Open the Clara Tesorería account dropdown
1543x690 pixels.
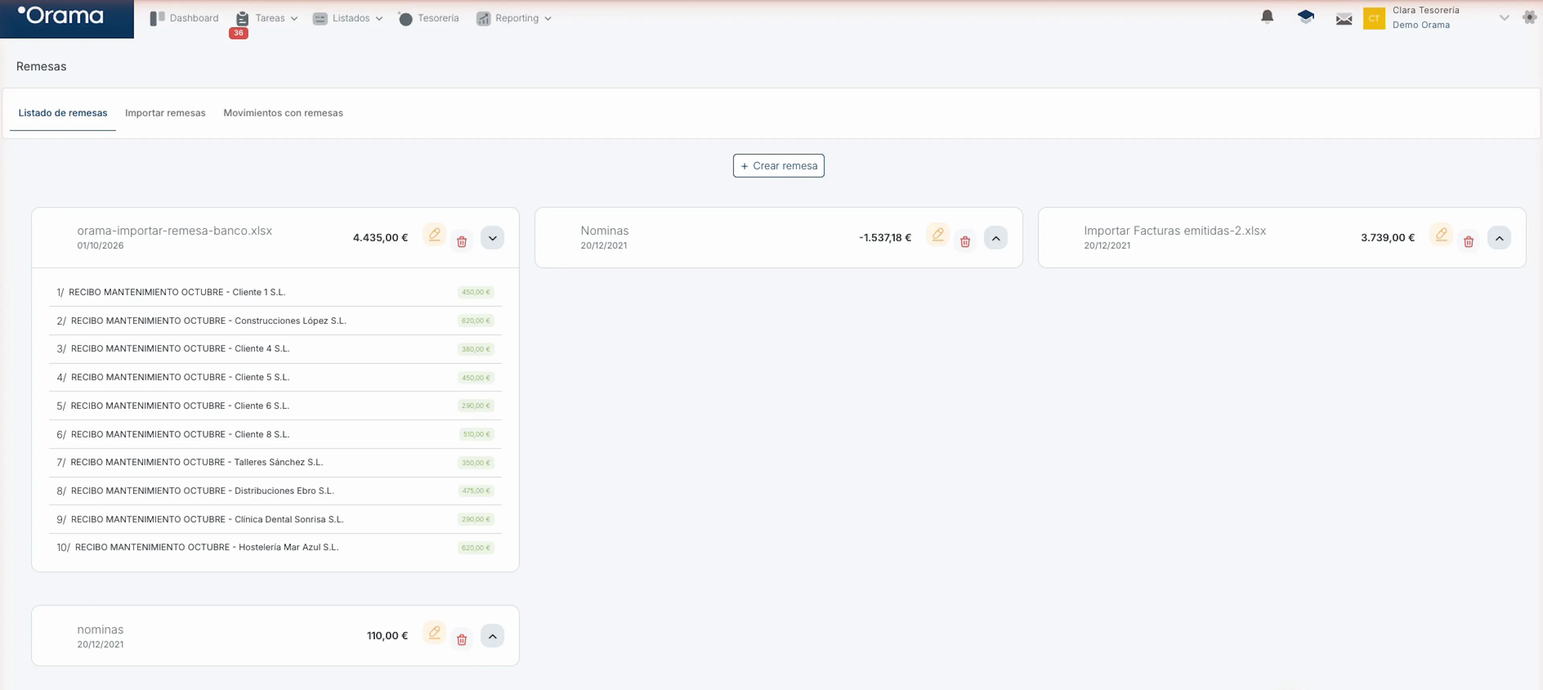pyautogui.click(x=1504, y=18)
